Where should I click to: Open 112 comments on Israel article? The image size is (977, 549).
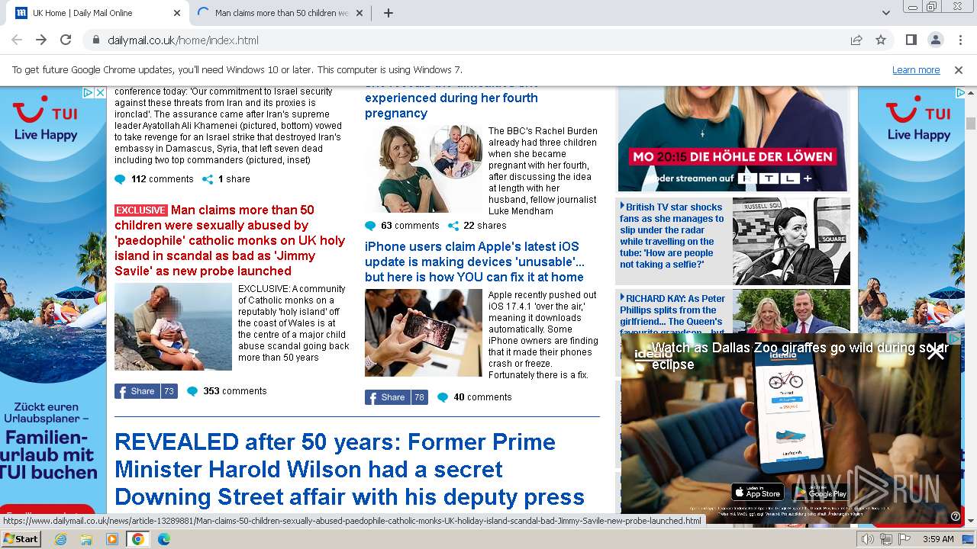154,179
